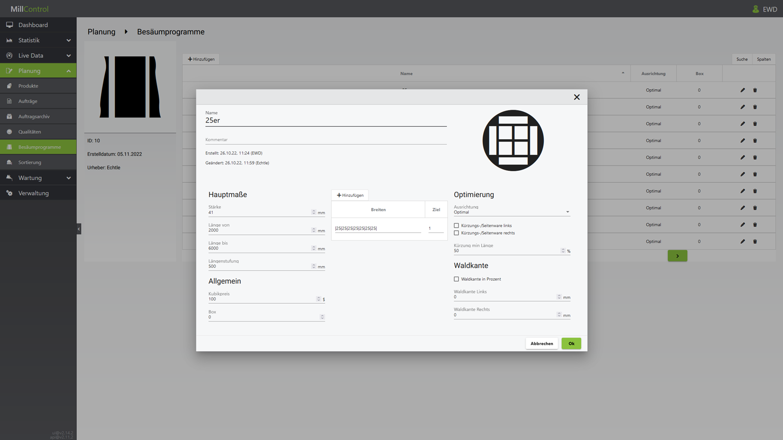Close the dialog with the X icon

click(576, 97)
